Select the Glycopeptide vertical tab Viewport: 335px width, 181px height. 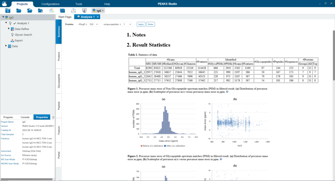click(x=59, y=81)
